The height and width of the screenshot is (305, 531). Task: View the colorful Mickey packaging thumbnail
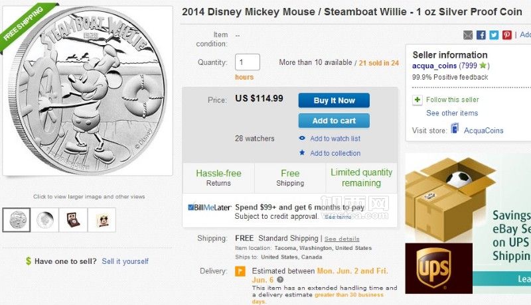click(102, 219)
